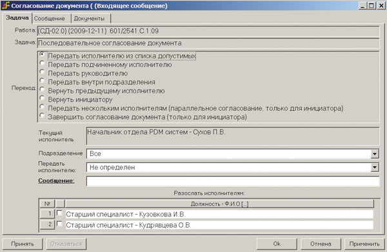Click 'Должность - Ф.И.О.[...]' column header
Screen dimensions: 387x252
pyautogui.click(x=219, y=204)
